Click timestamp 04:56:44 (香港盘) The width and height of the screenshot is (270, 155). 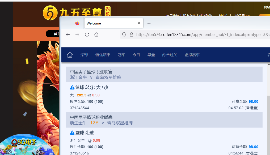coord(243,153)
